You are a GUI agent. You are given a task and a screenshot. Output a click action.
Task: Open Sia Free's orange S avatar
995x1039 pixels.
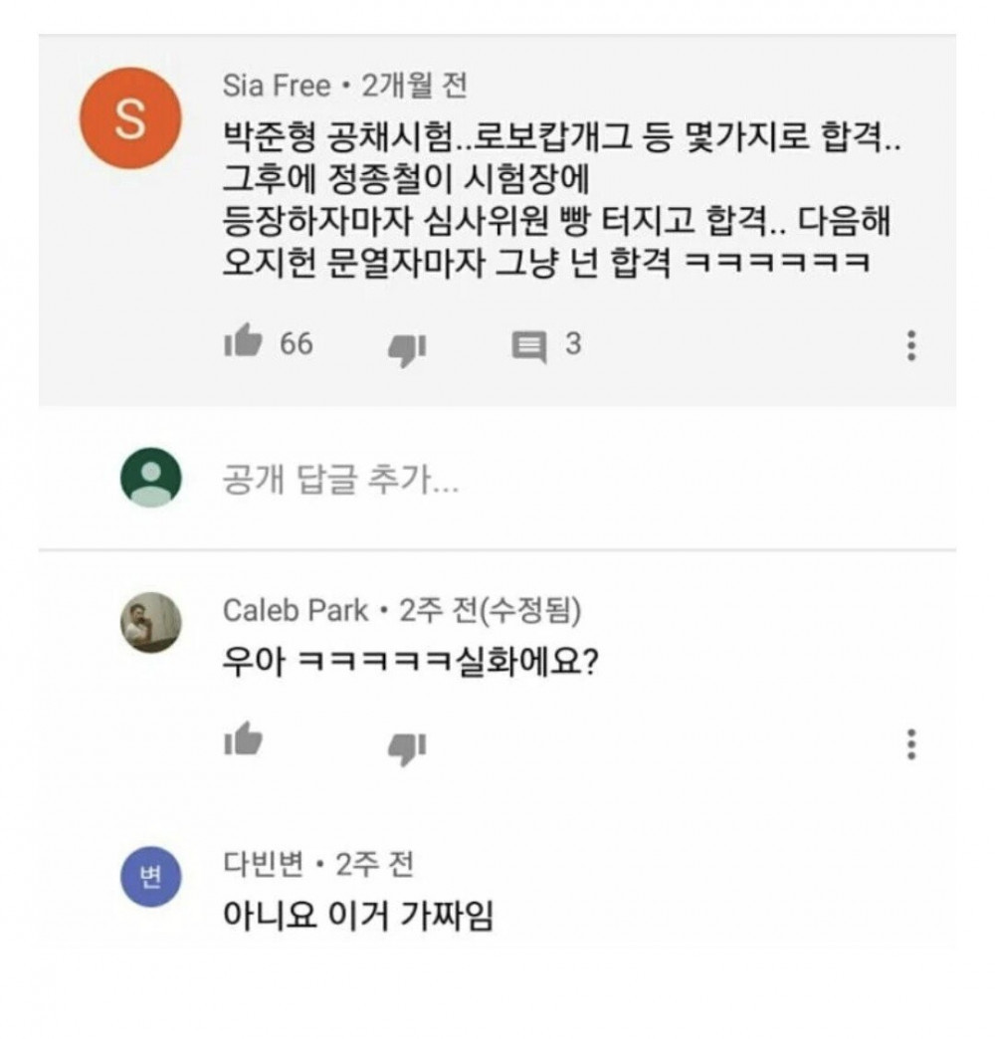[x=130, y=118]
